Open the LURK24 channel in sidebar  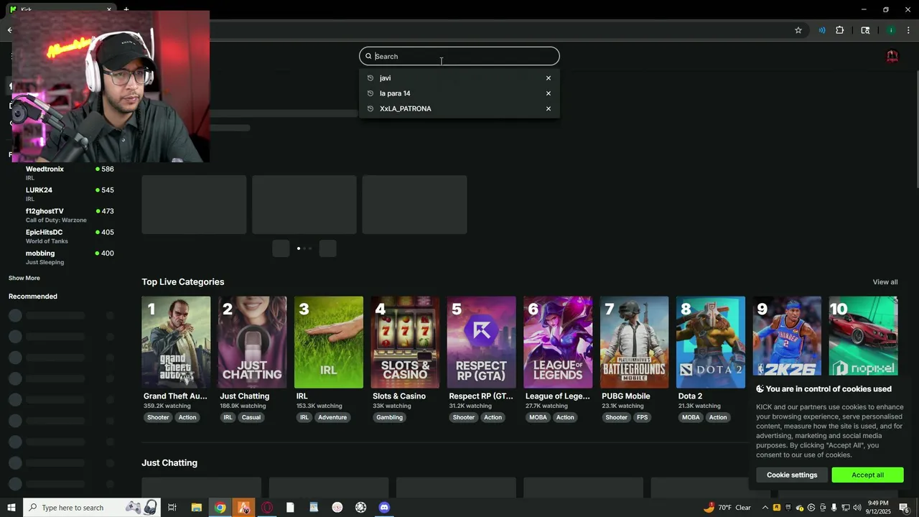[61, 194]
